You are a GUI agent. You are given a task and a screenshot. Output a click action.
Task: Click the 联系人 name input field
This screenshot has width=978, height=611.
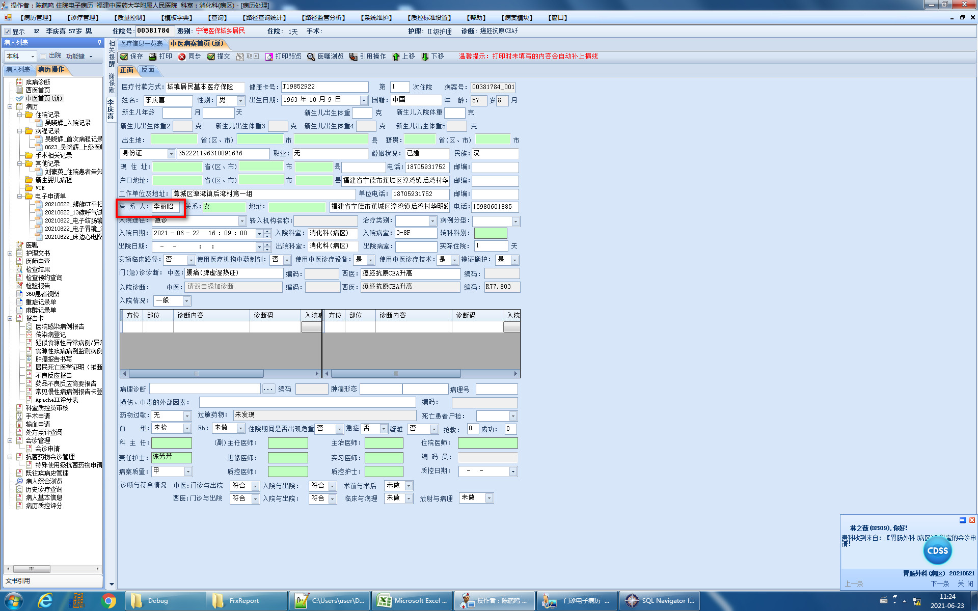point(165,207)
